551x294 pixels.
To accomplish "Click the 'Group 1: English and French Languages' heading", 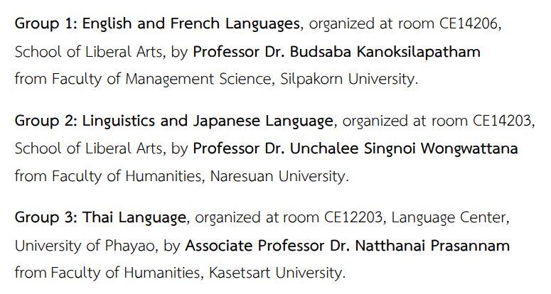I will click(157, 24).
